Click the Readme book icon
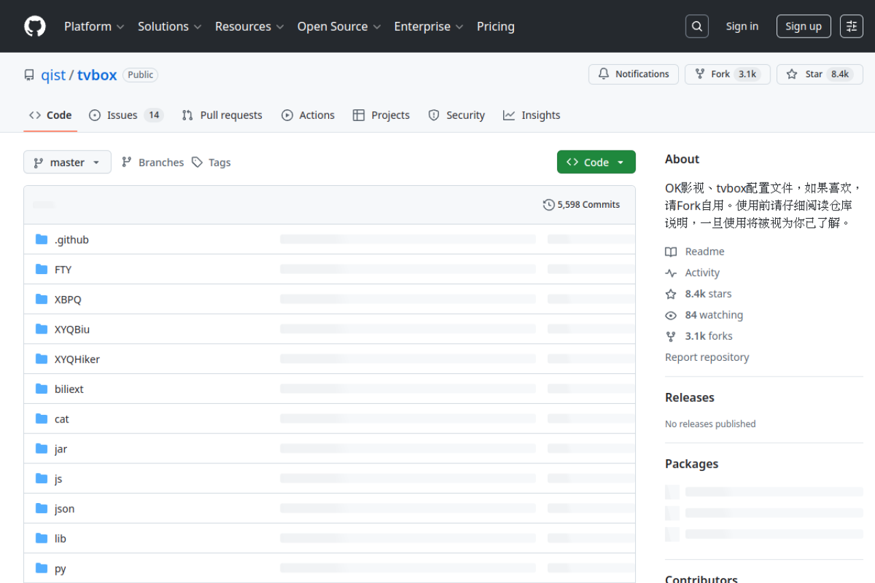The height and width of the screenshot is (583, 875). tap(671, 252)
